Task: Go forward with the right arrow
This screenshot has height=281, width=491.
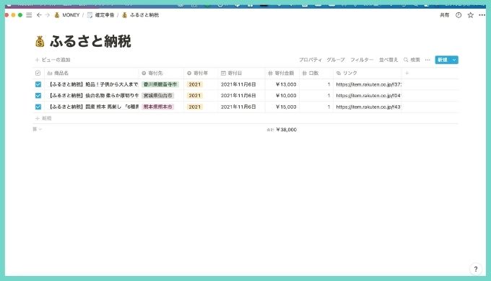Action: click(47, 15)
